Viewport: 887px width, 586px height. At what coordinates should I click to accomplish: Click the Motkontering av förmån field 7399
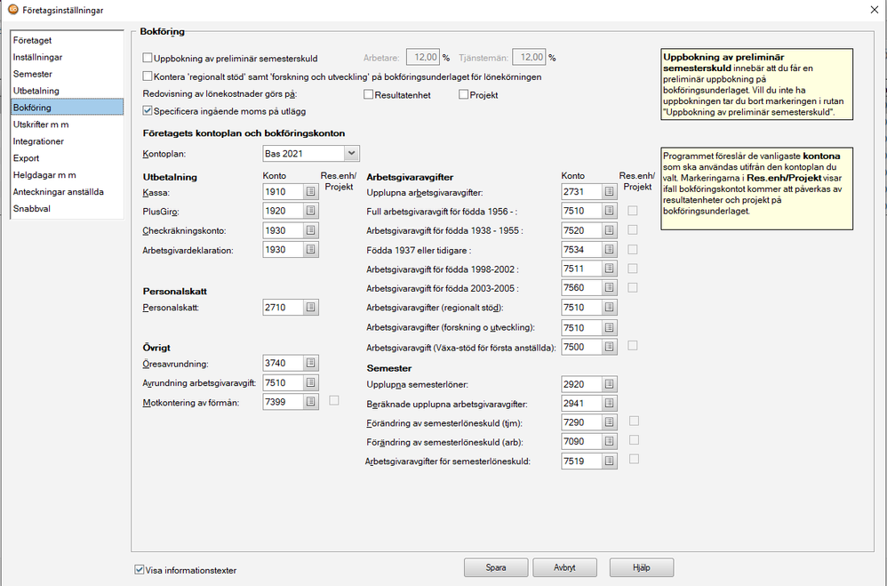[284, 402]
